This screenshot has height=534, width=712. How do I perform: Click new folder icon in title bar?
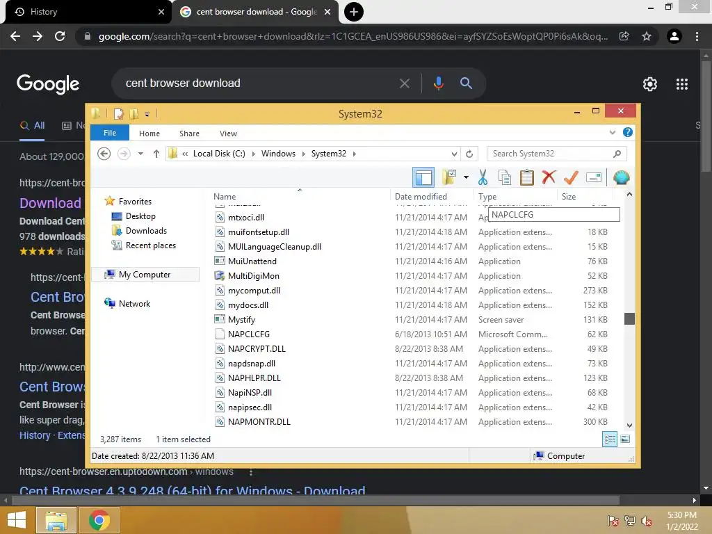pos(134,114)
